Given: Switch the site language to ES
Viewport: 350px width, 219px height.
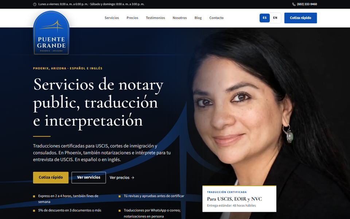Looking at the screenshot, I should click(265, 18).
